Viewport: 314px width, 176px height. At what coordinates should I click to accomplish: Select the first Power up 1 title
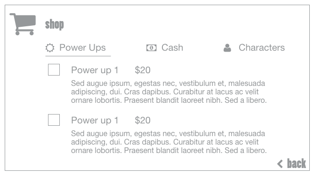tap(95, 70)
